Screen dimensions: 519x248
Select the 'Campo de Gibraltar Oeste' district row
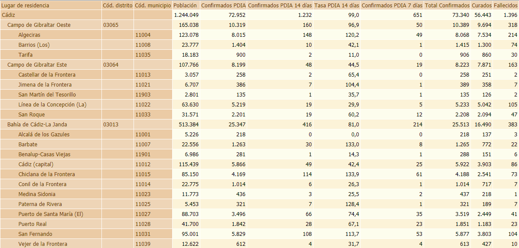(x=39, y=25)
